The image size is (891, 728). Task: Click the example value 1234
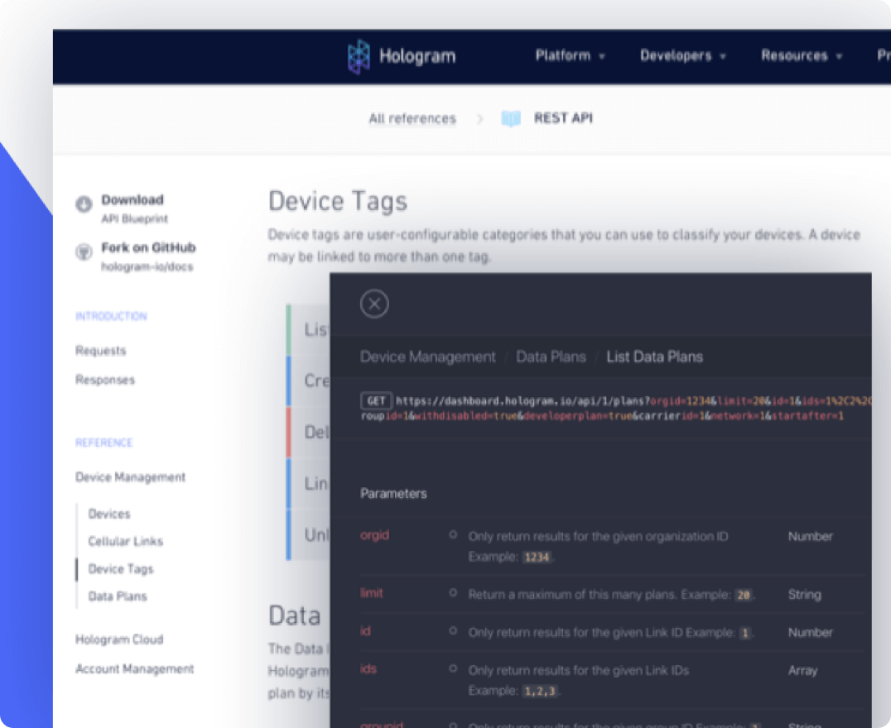click(537, 557)
